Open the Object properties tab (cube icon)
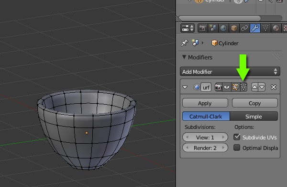Viewport: 287px width, 187px height. click(x=234, y=28)
